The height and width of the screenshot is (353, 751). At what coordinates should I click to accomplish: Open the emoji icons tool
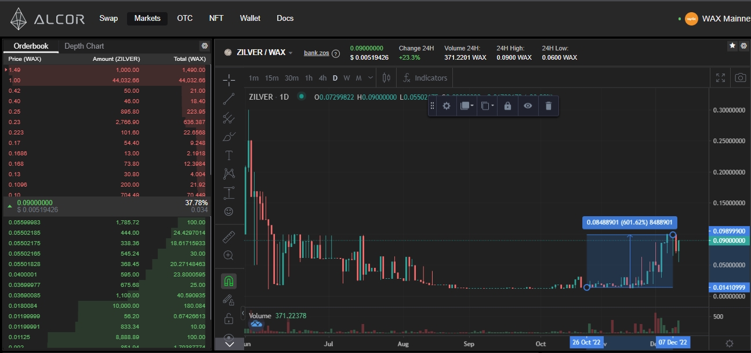pyautogui.click(x=229, y=212)
